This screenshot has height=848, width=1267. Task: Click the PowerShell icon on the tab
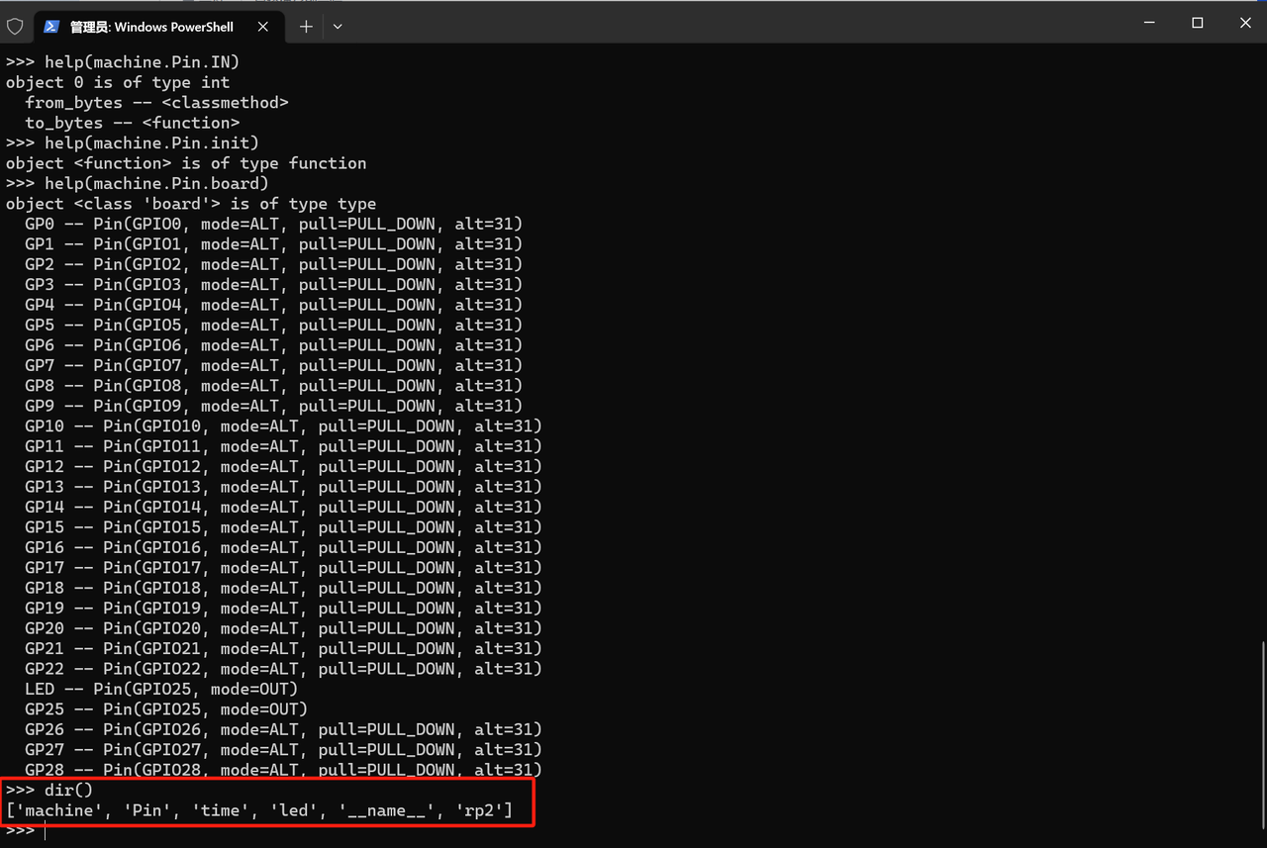tap(51, 27)
